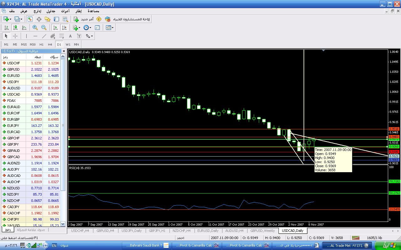Select the text label 'A' tool
The height and width of the screenshot is (250, 401).
coord(70,36)
